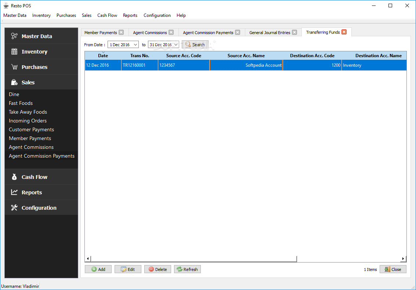This screenshot has width=416, height=290.
Task: Select Incoming Orders in the sidebar
Action: 41,121
